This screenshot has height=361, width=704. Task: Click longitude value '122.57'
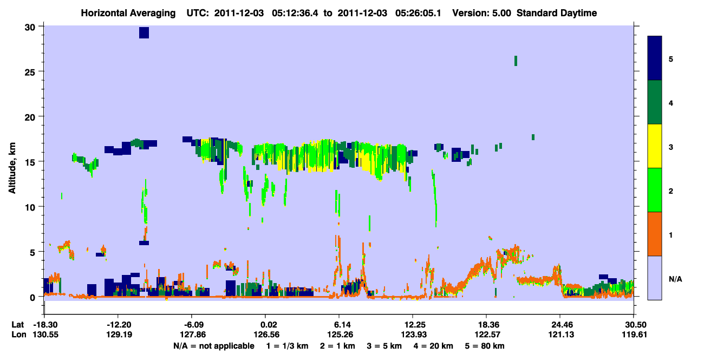pos(486,334)
